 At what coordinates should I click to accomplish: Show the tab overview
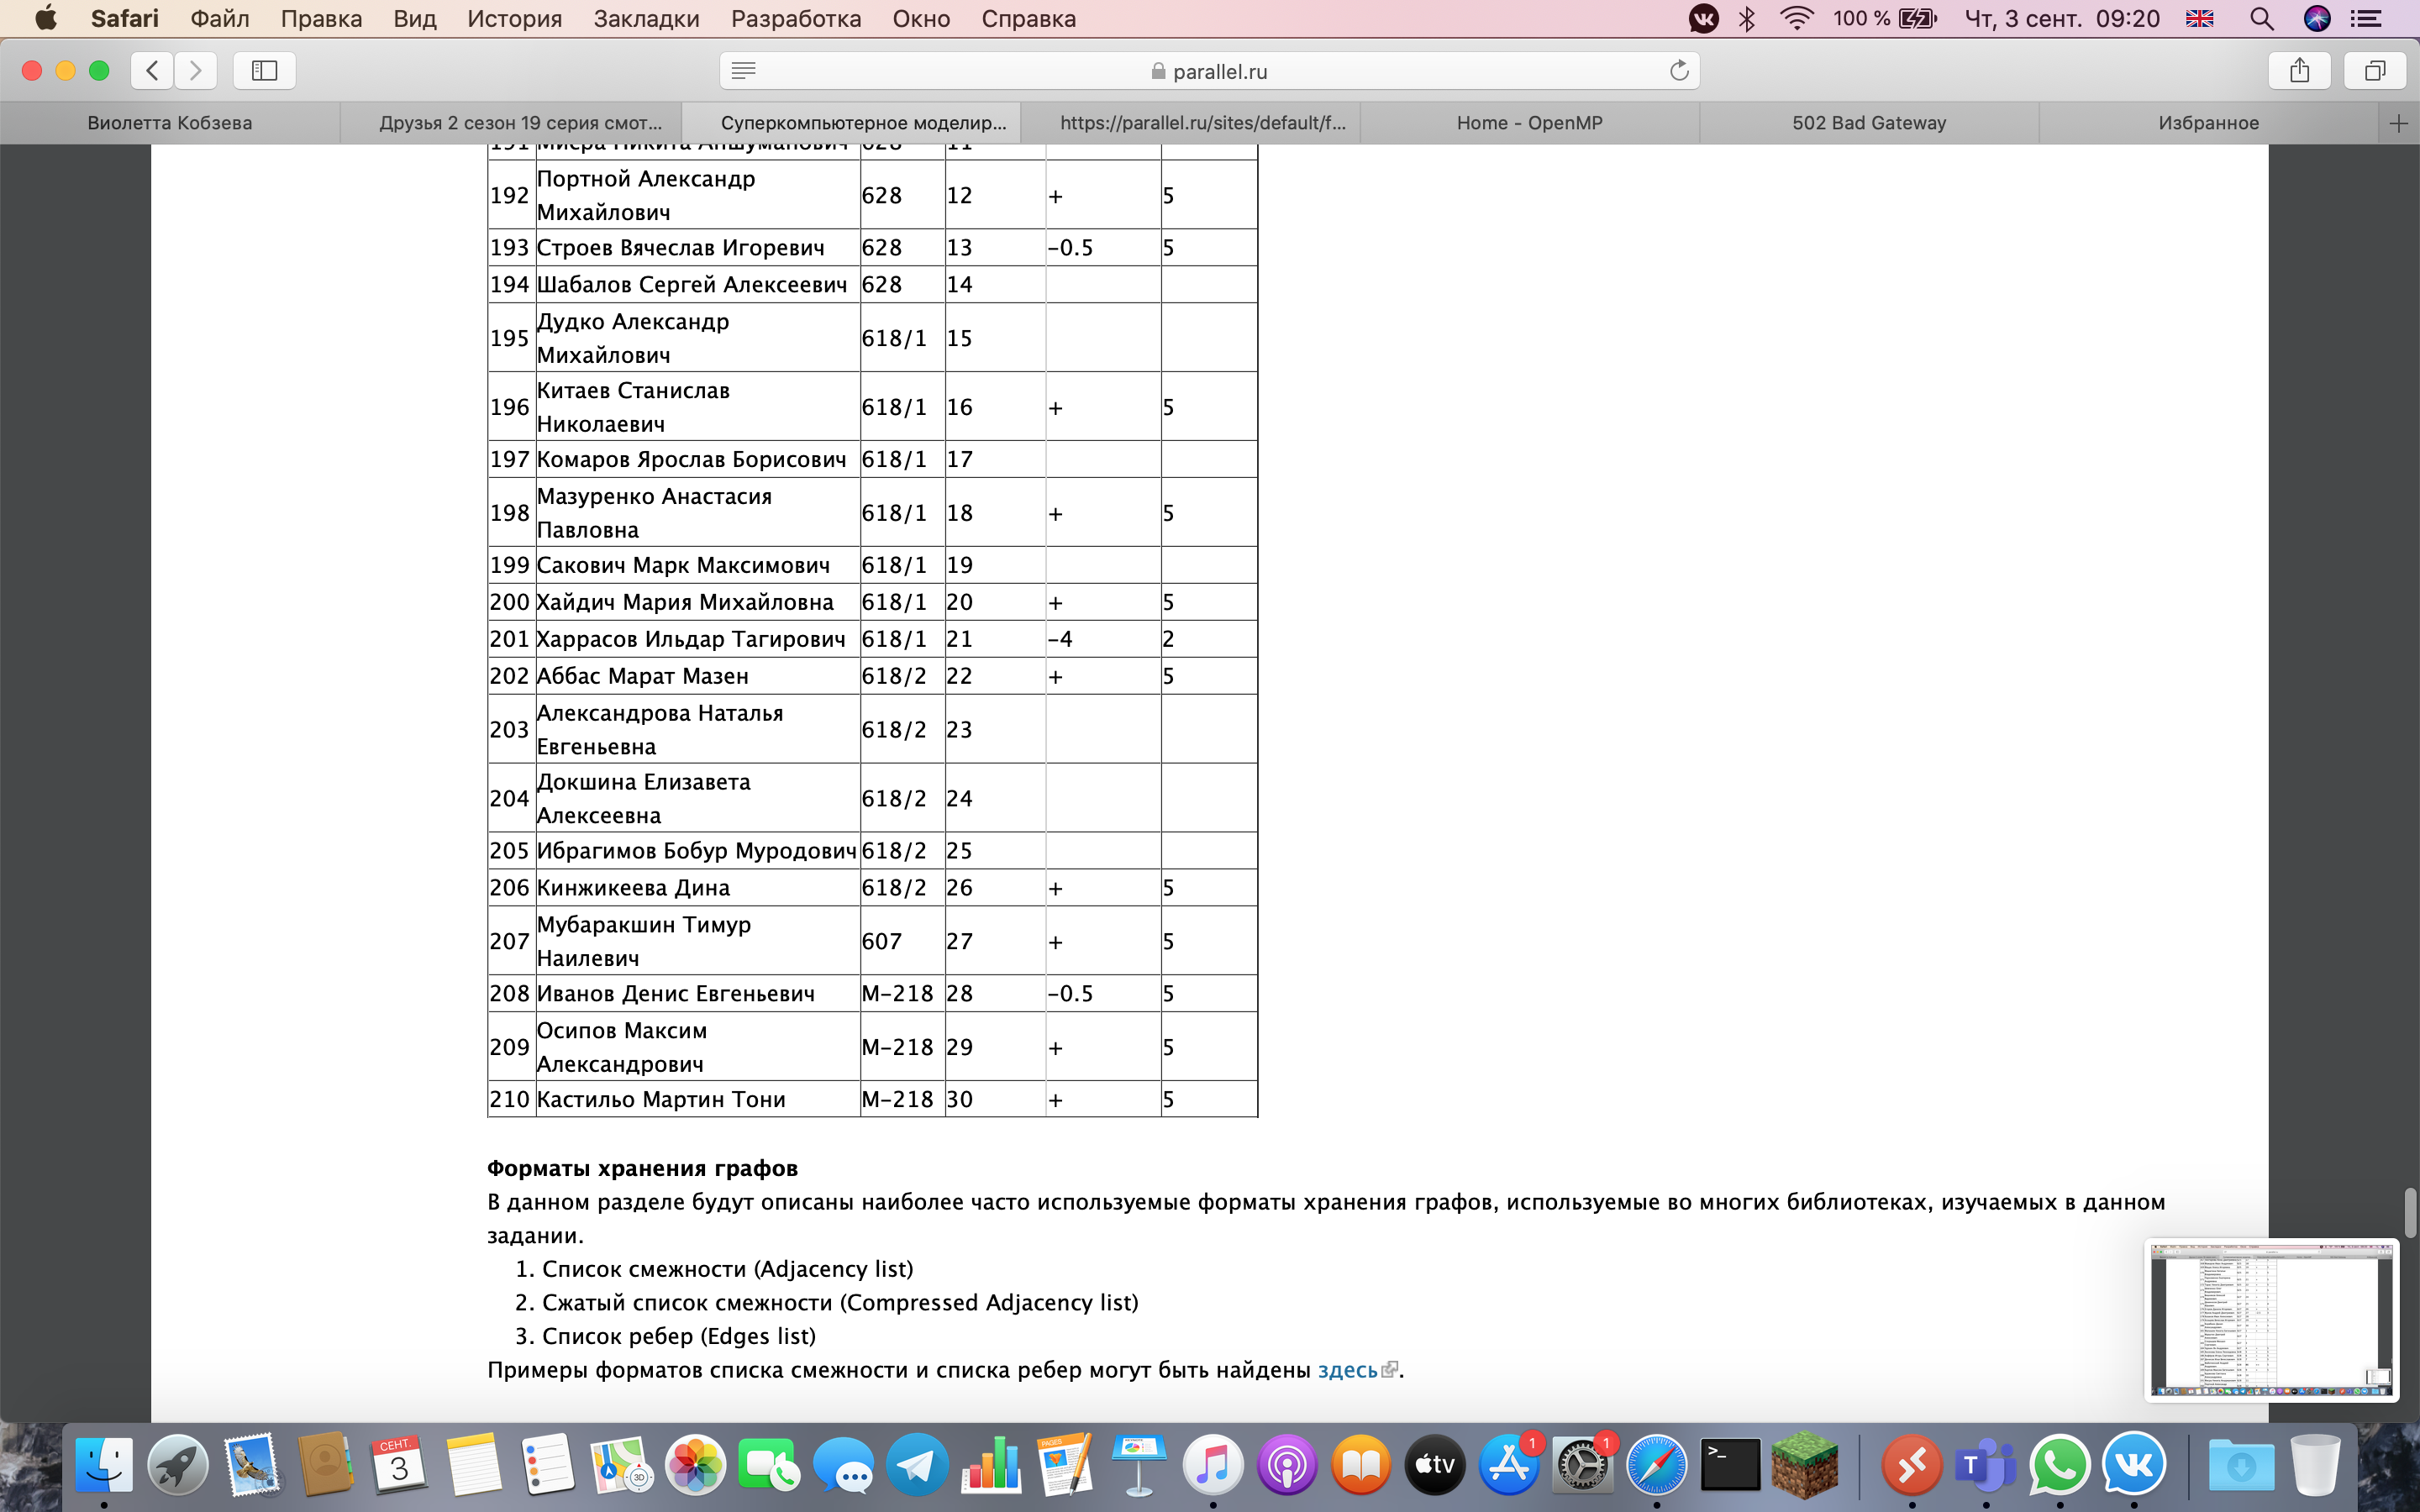(2375, 70)
